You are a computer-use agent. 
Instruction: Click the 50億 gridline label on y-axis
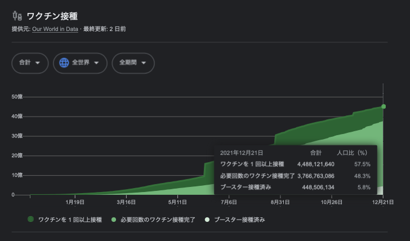click(x=17, y=97)
